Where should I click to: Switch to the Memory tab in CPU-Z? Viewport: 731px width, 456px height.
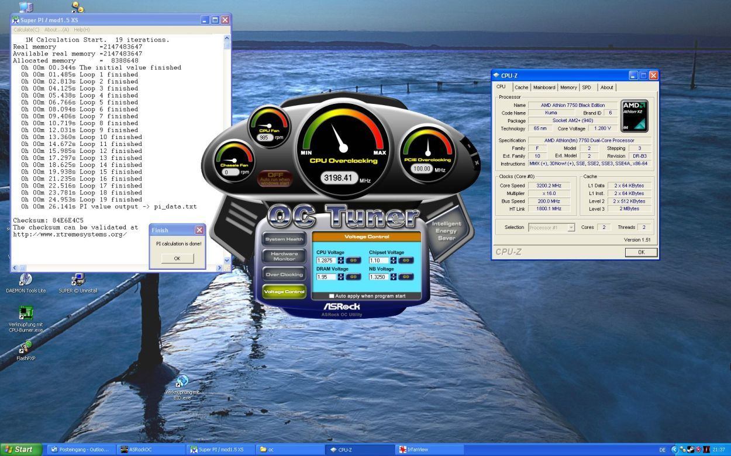pos(568,88)
